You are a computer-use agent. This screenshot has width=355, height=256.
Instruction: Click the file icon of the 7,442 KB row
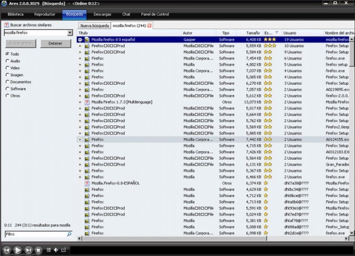tap(87, 140)
